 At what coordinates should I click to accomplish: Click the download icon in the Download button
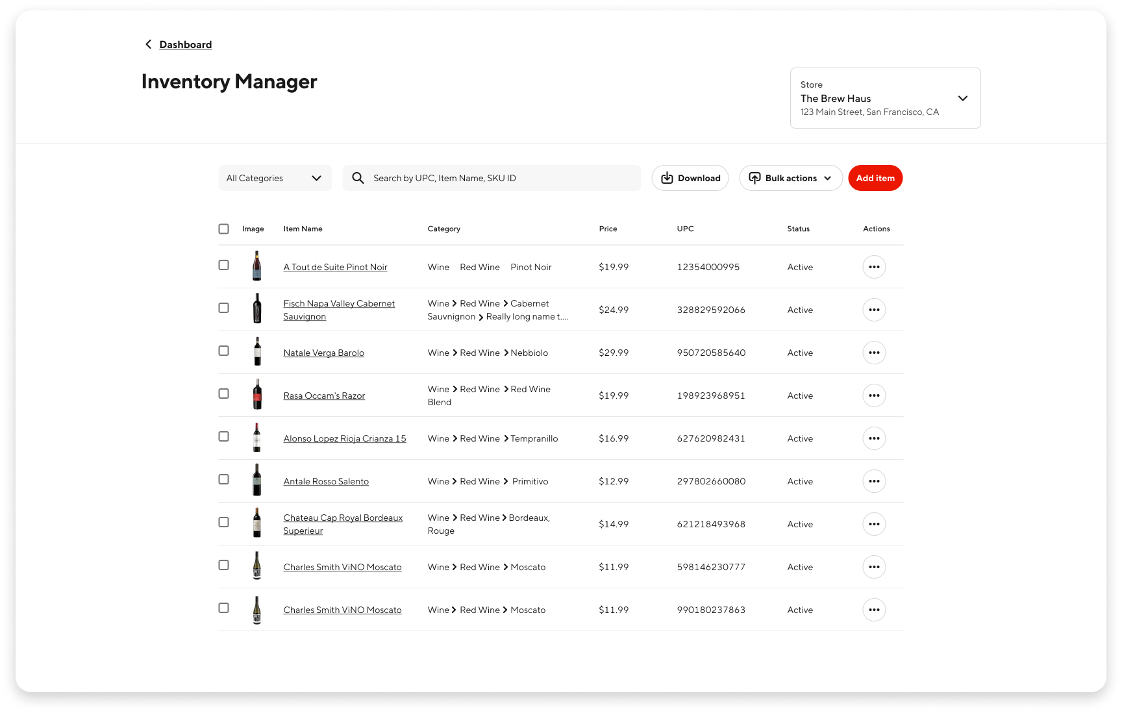667,177
